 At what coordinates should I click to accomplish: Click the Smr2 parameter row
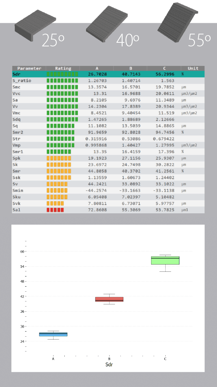(x=108, y=132)
